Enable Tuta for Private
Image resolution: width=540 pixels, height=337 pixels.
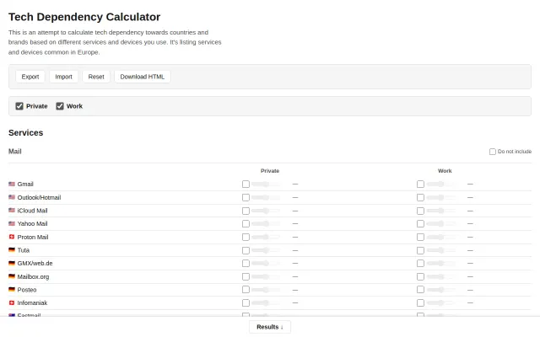point(246,250)
